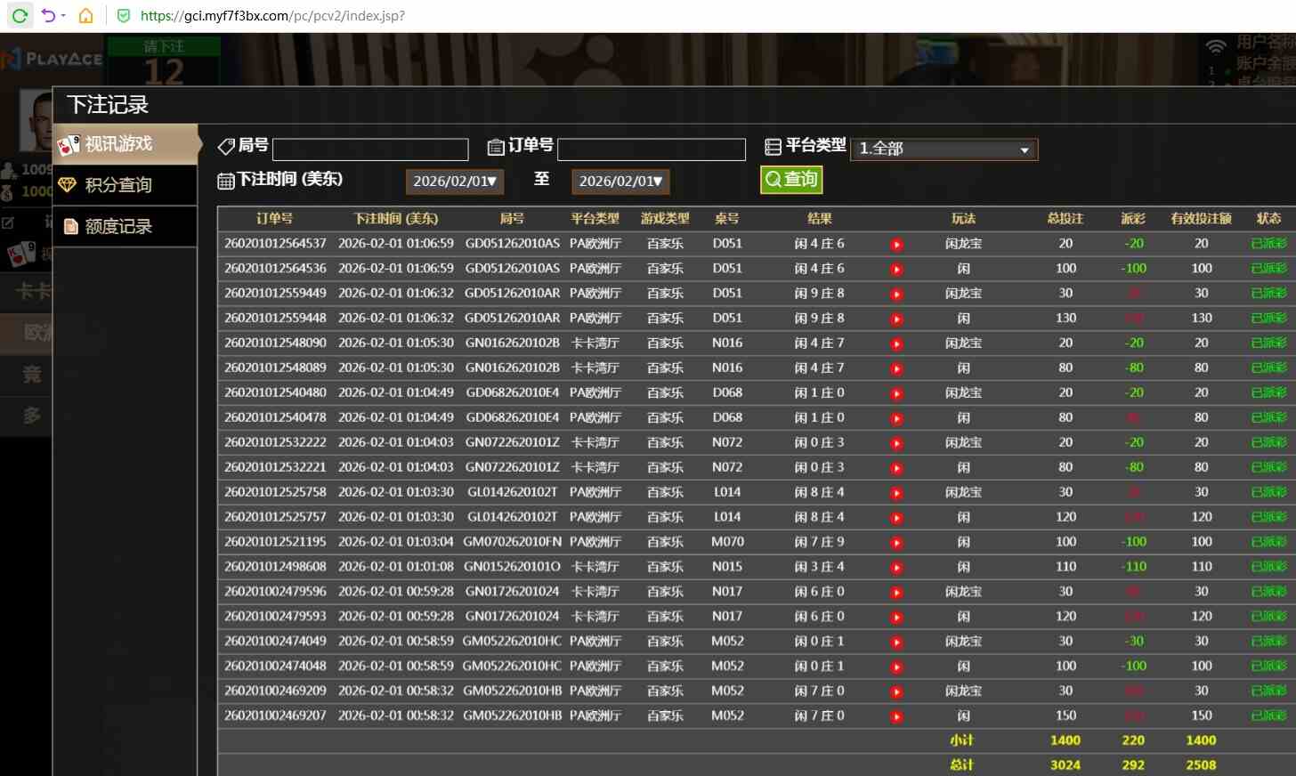The height and width of the screenshot is (776, 1296).
Task: Expand the back button history arrow
Action: [x=63, y=15]
